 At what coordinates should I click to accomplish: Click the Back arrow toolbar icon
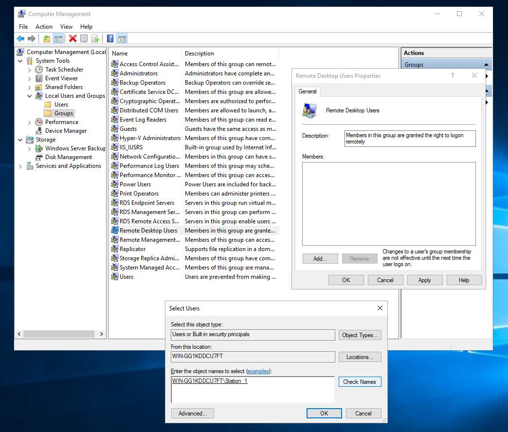coord(20,39)
